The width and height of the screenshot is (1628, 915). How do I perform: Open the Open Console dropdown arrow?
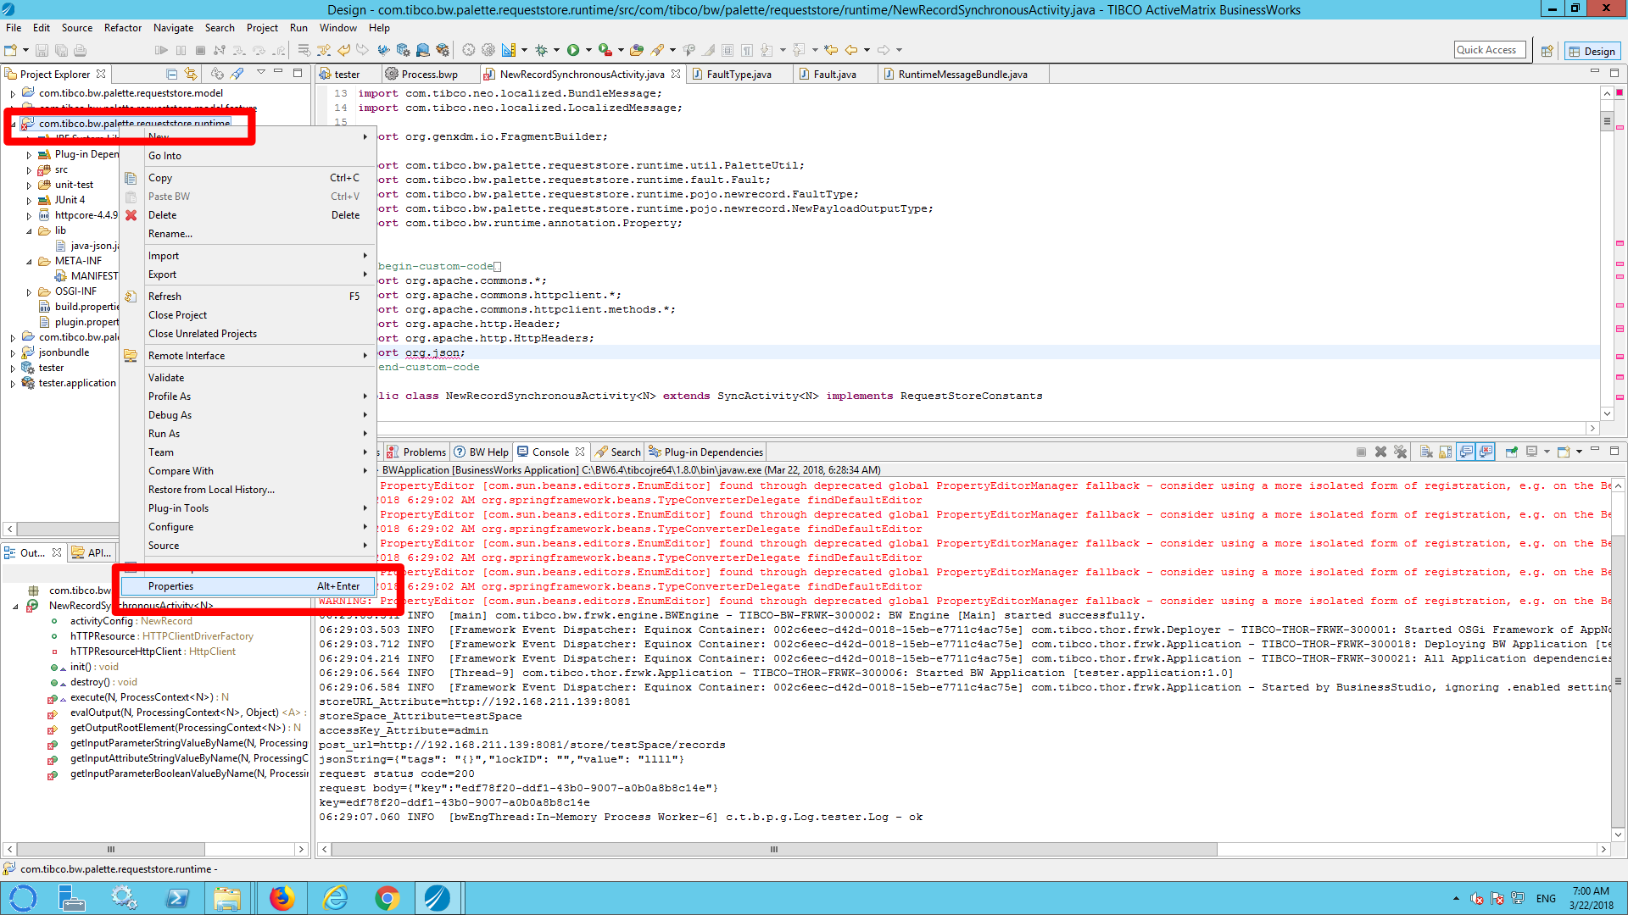1579,452
